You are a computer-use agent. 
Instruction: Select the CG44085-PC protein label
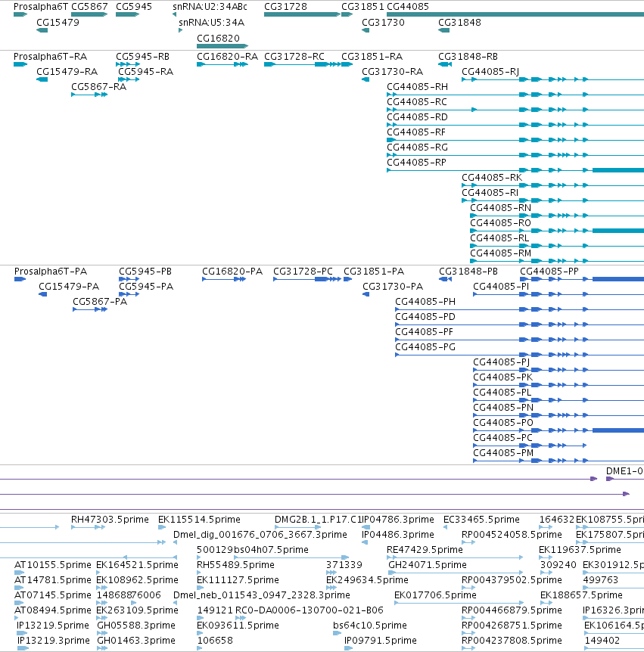(502, 438)
